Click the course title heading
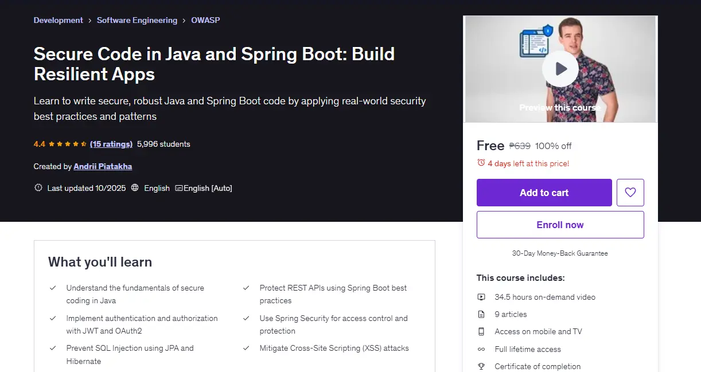 tap(215, 64)
